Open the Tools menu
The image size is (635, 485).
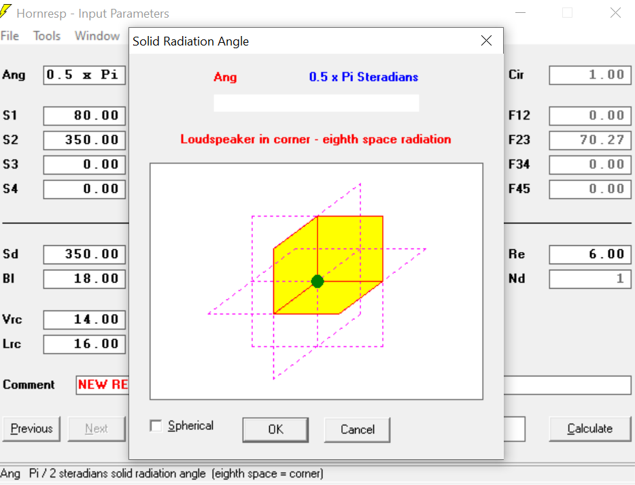coord(47,36)
